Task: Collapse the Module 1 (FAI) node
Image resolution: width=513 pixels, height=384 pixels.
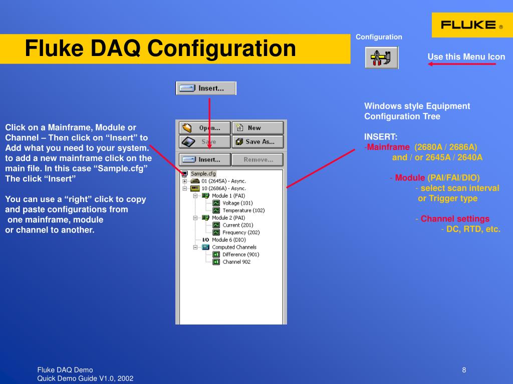Action: click(x=195, y=196)
